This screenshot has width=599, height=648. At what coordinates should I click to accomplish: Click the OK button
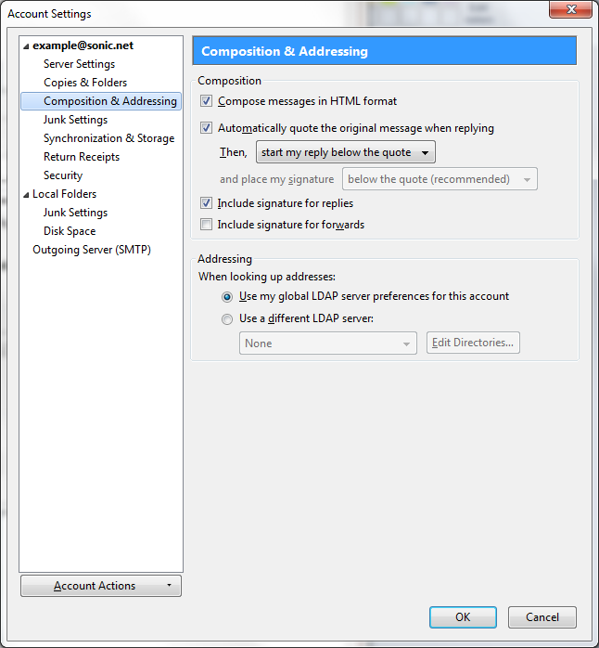tap(463, 617)
